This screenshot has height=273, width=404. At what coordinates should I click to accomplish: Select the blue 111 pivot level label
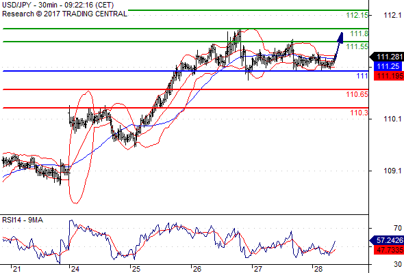point(362,76)
